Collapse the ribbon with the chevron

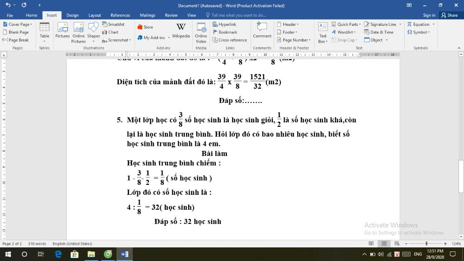coord(459,48)
